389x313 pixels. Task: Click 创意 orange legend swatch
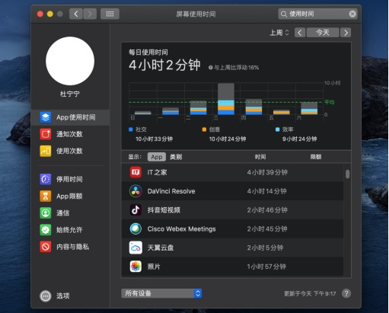click(x=204, y=129)
